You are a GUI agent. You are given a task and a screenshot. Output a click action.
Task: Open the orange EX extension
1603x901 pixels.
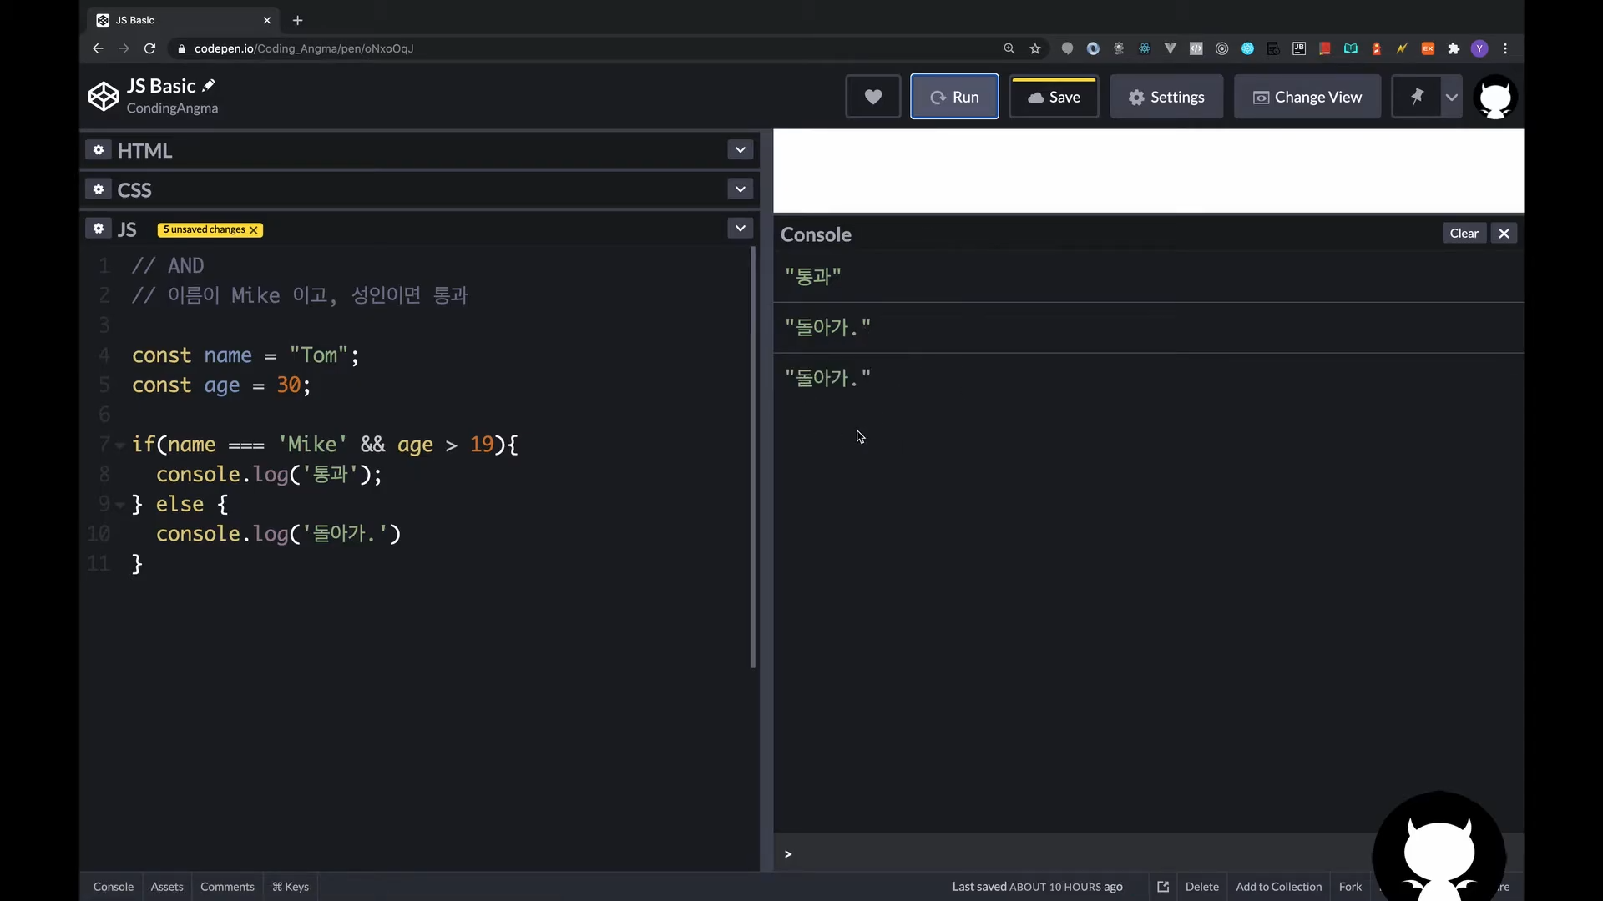[1428, 48]
